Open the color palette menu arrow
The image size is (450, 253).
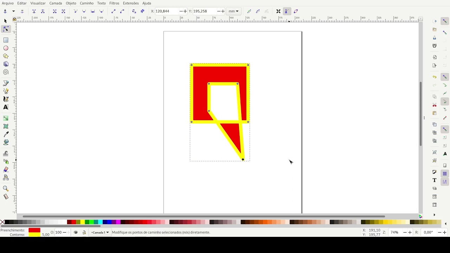(445, 223)
